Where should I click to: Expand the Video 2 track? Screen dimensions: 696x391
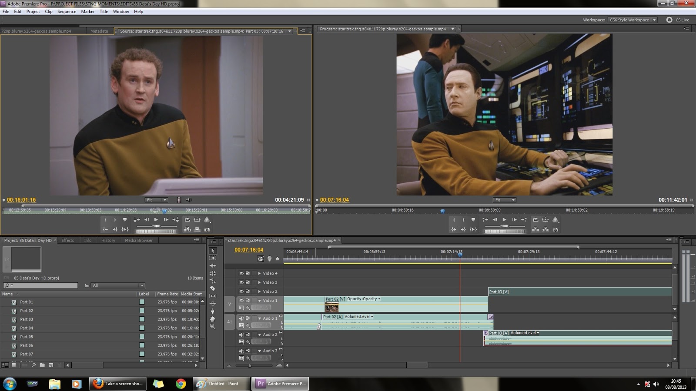click(x=260, y=292)
